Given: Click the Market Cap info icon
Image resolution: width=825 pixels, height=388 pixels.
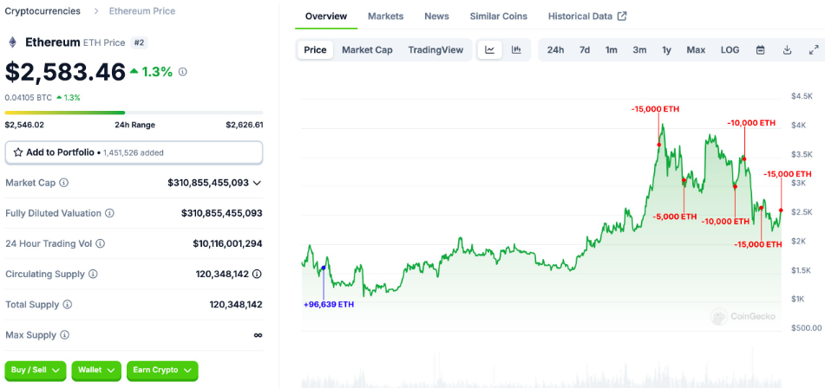Looking at the screenshot, I should (64, 183).
